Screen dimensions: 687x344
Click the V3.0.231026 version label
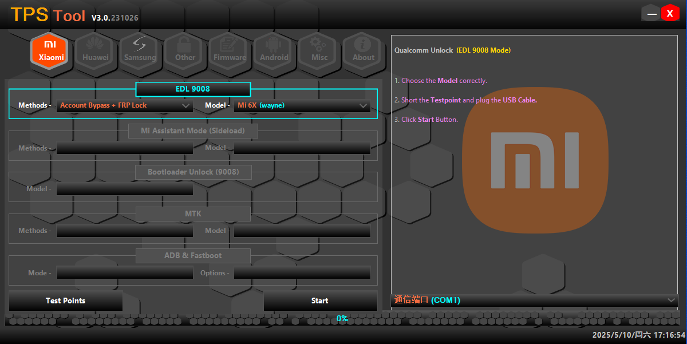point(114,18)
